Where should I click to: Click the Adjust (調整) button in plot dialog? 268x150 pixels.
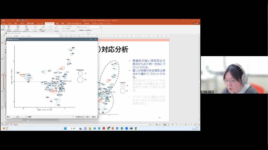coord(30,117)
